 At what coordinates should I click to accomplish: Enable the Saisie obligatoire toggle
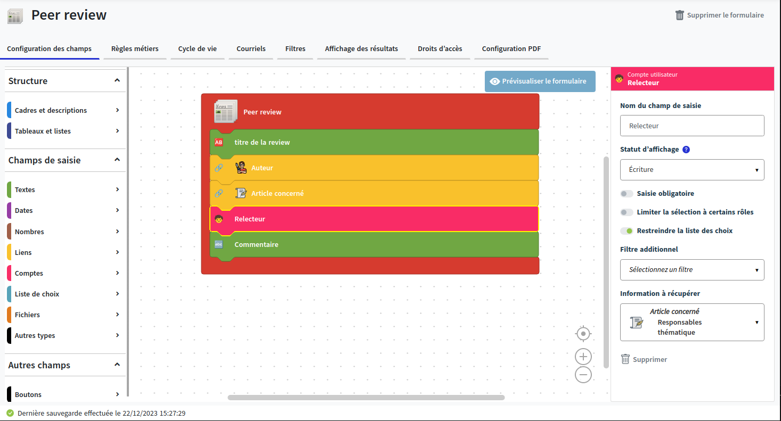tap(627, 194)
